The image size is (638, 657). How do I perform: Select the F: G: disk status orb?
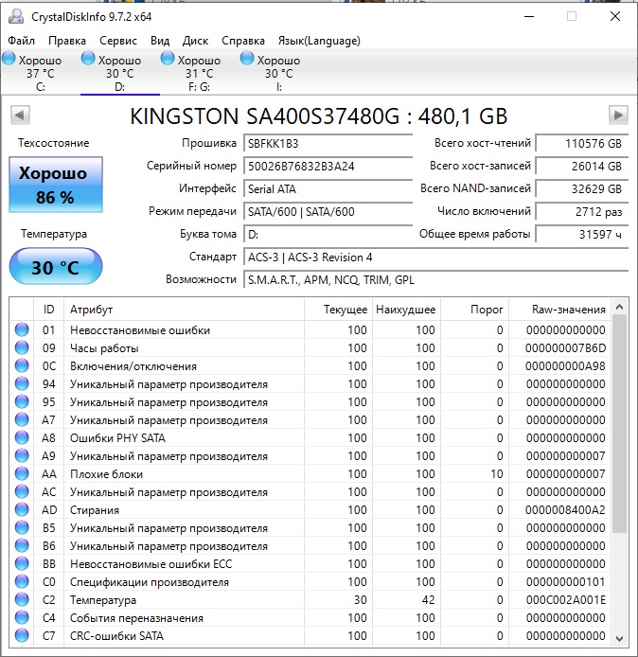click(168, 59)
